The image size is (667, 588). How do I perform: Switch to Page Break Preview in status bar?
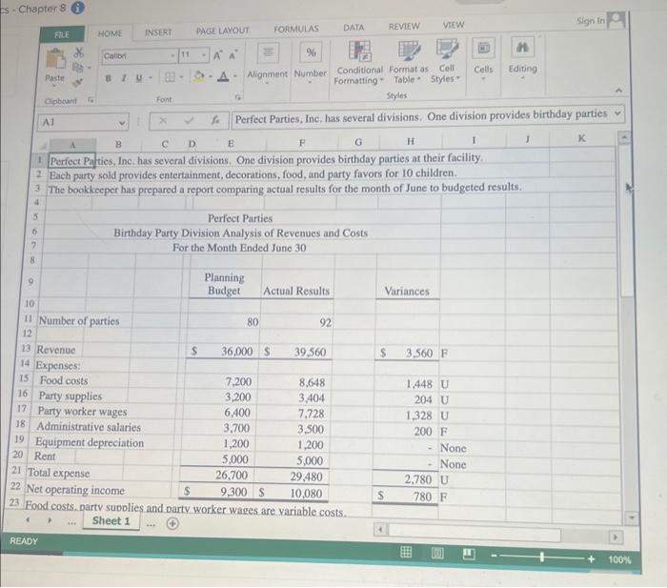pyautogui.click(x=469, y=554)
